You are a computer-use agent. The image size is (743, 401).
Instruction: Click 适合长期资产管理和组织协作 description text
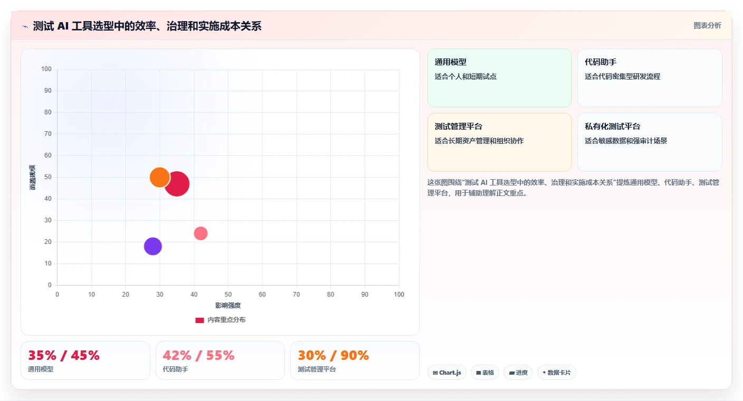pyautogui.click(x=479, y=141)
